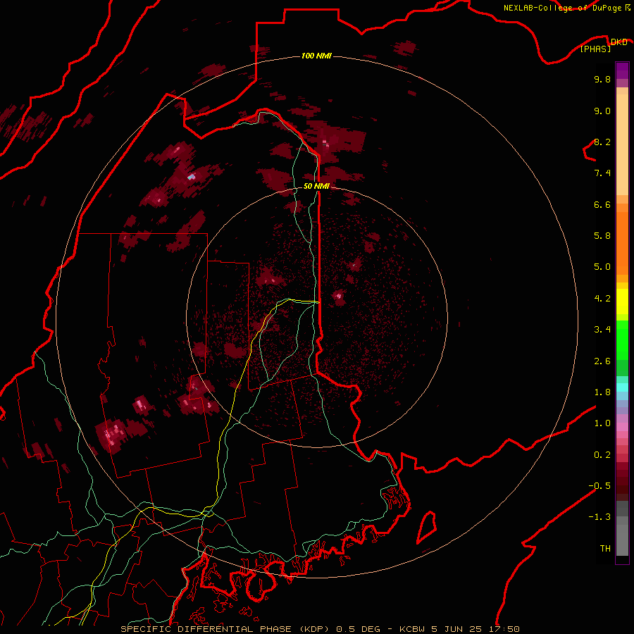The width and height of the screenshot is (634, 634).
Task: Click the 9.0 value on the color scale
Action: [602, 111]
